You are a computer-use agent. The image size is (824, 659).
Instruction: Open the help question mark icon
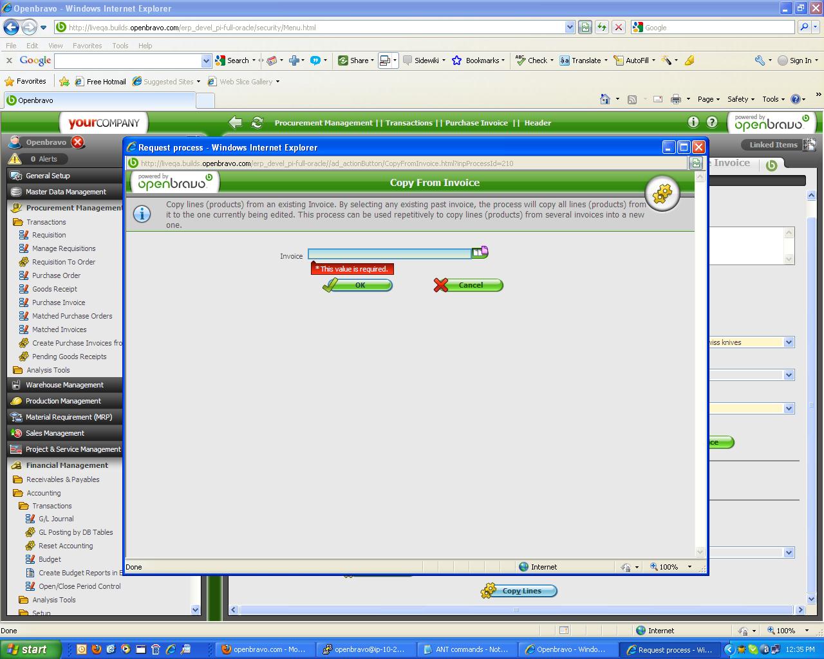click(x=712, y=122)
